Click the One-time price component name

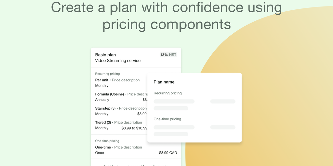click(x=103, y=147)
